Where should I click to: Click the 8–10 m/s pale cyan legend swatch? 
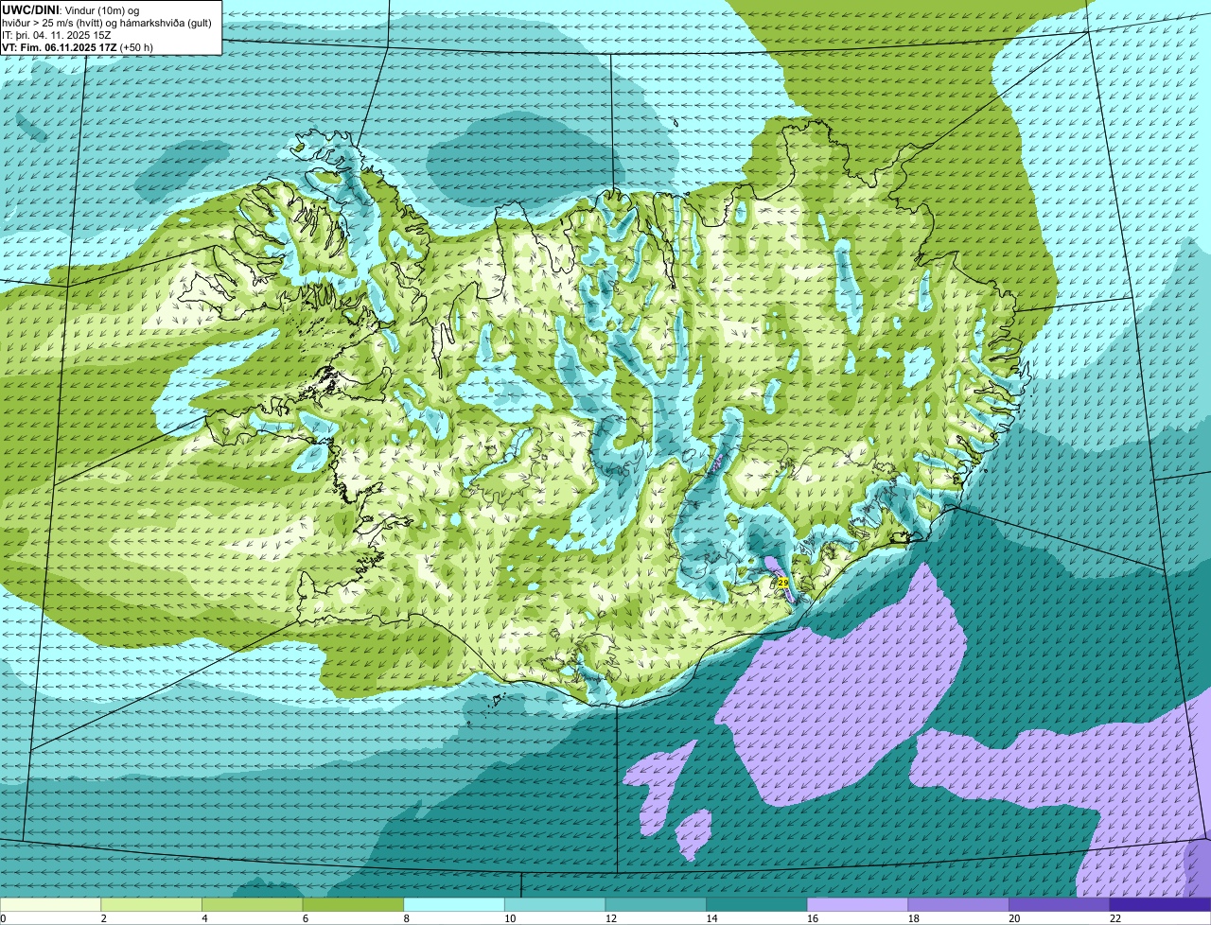[454, 904]
